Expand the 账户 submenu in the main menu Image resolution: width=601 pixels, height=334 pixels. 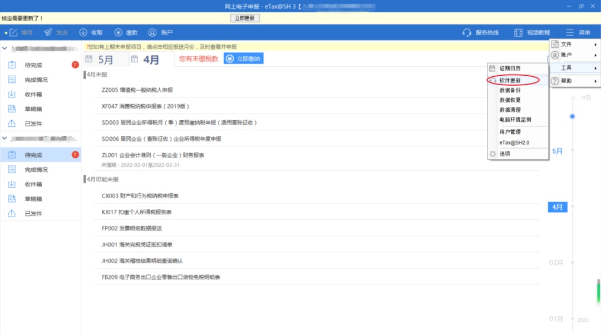pos(573,55)
